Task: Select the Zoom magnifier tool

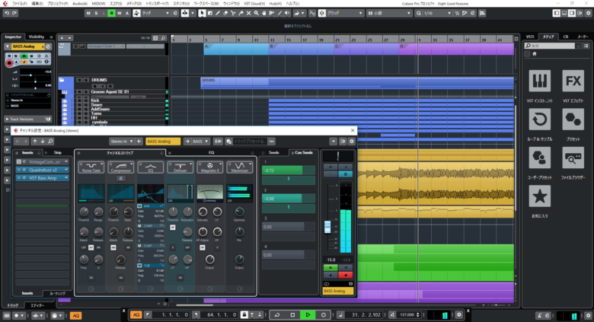Action: [x=257, y=13]
